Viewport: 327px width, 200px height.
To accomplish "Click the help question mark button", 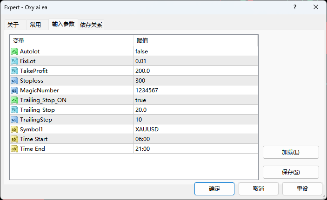I will pos(295,7).
